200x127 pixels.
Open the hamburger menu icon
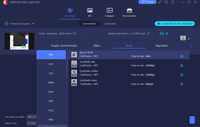point(172,2)
